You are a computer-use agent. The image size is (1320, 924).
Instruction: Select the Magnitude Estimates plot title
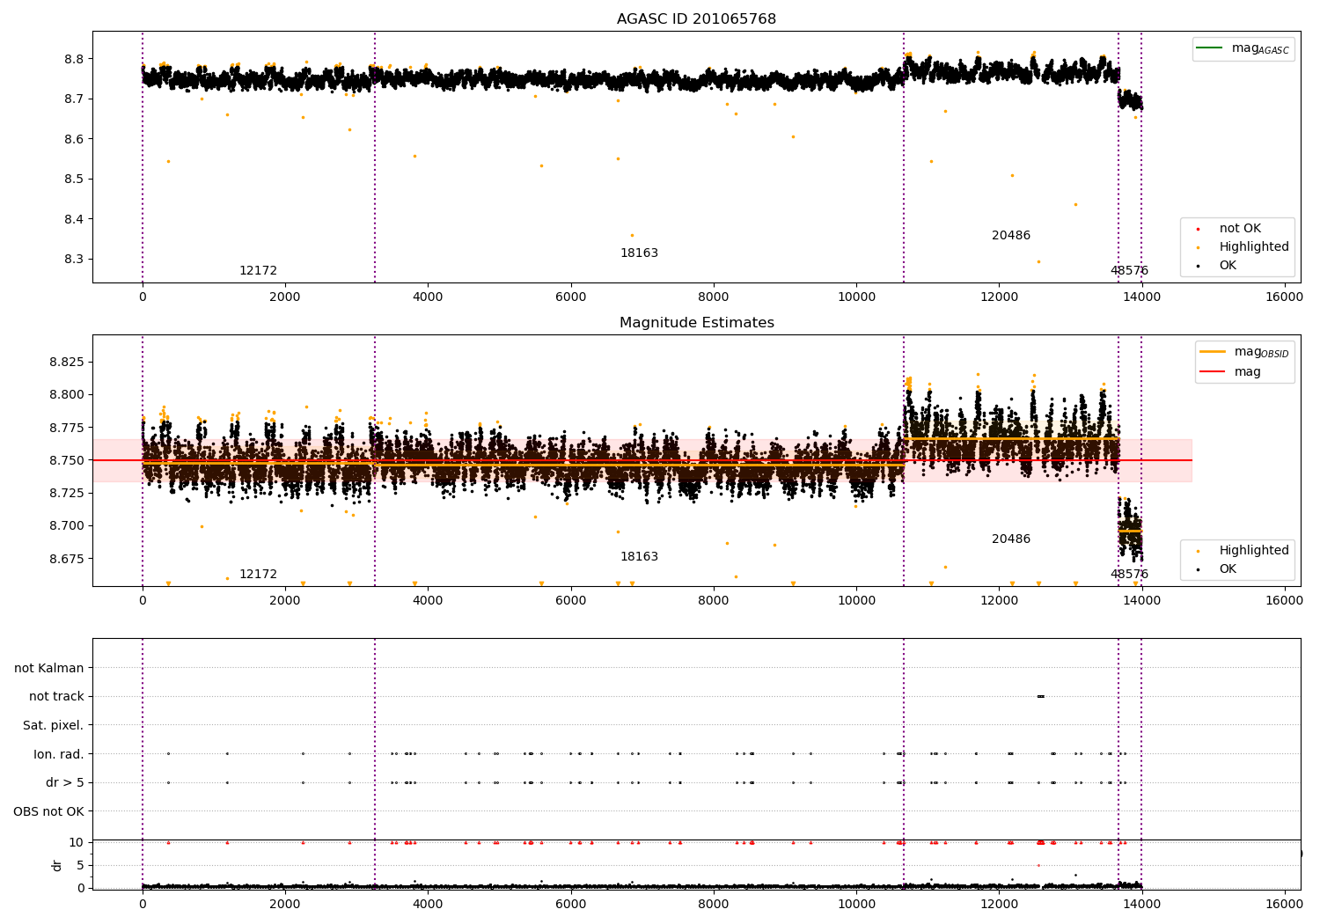click(x=696, y=322)
